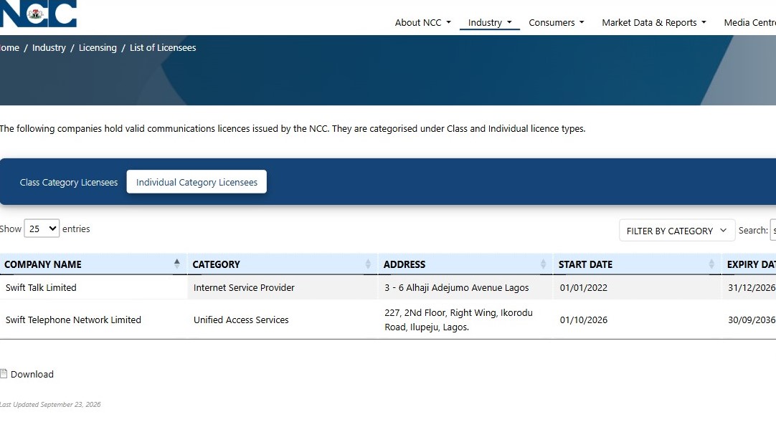This screenshot has height=432, width=776.
Task: Select Swift Telephone Network Limited row
Action: (388, 320)
